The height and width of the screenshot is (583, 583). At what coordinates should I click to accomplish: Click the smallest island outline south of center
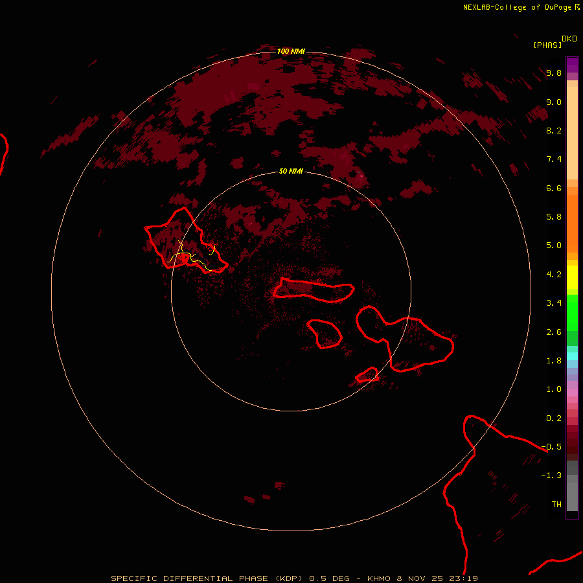click(367, 375)
